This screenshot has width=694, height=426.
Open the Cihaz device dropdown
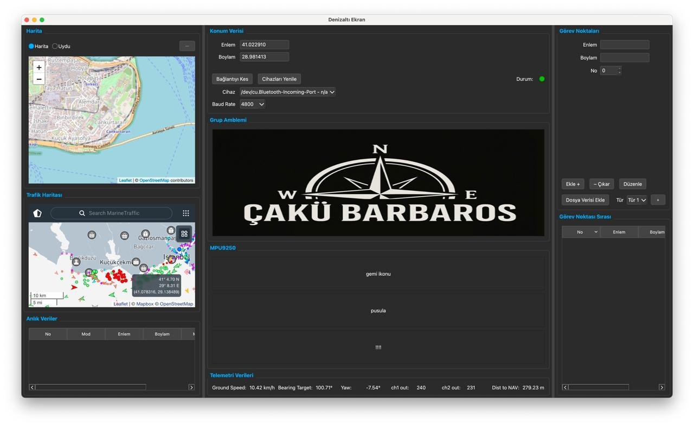click(288, 92)
